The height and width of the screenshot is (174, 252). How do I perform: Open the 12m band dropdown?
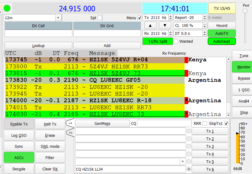(x=58, y=18)
